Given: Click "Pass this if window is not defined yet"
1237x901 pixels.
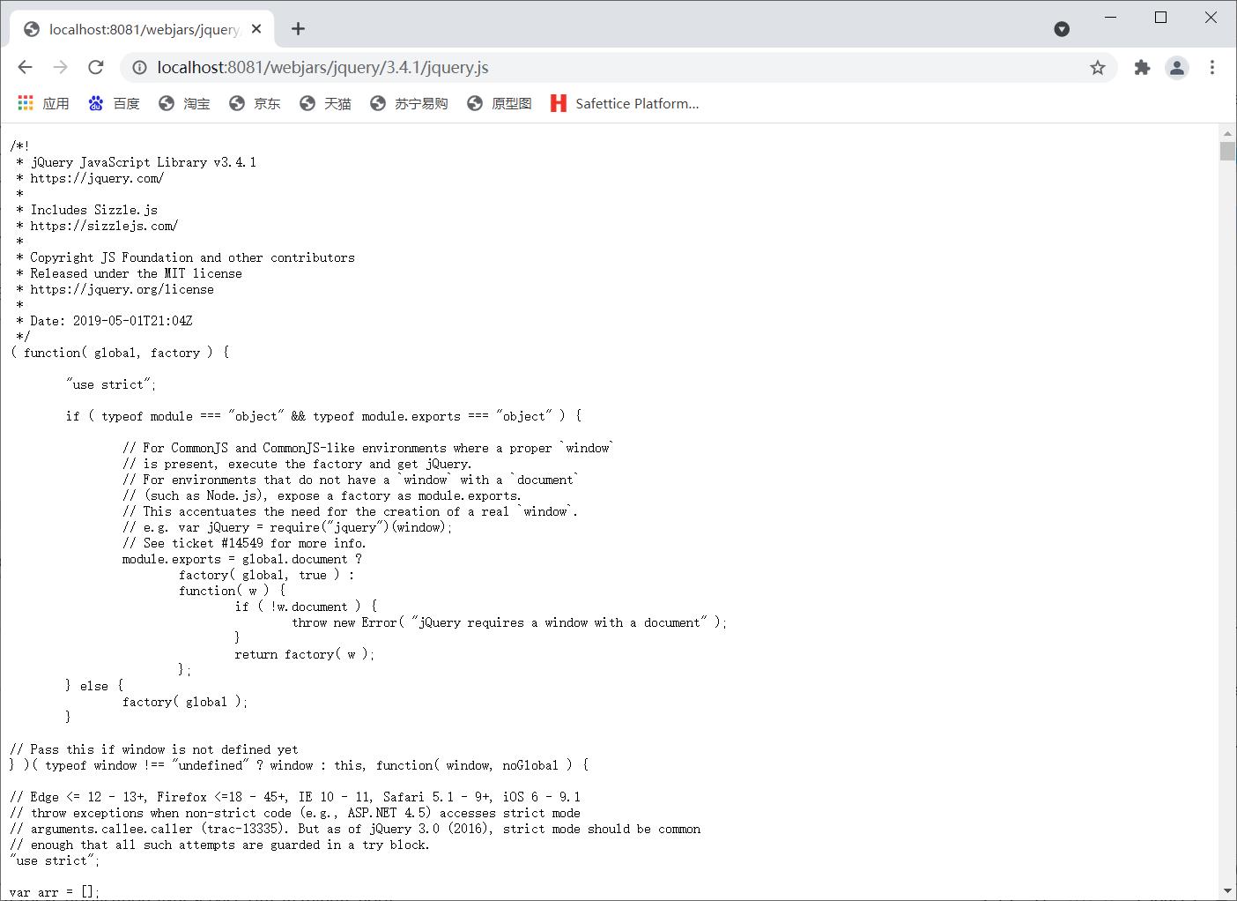Looking at the screenshot, I should click(164, 749).
